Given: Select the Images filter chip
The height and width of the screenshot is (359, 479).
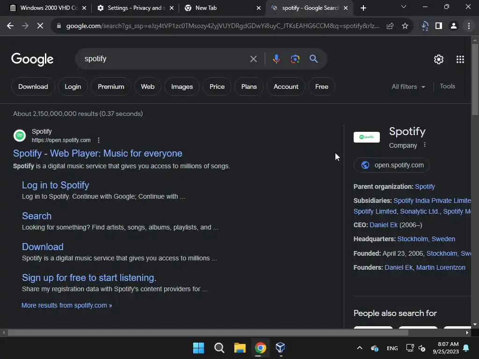Looking at the screenshot, I should point(182,86).
